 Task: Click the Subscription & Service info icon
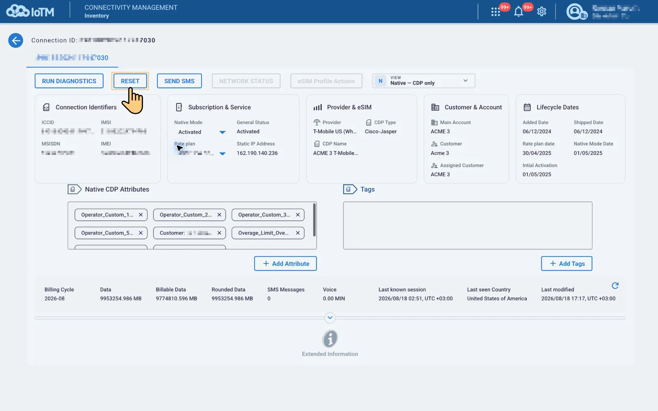tap(179, 107)
